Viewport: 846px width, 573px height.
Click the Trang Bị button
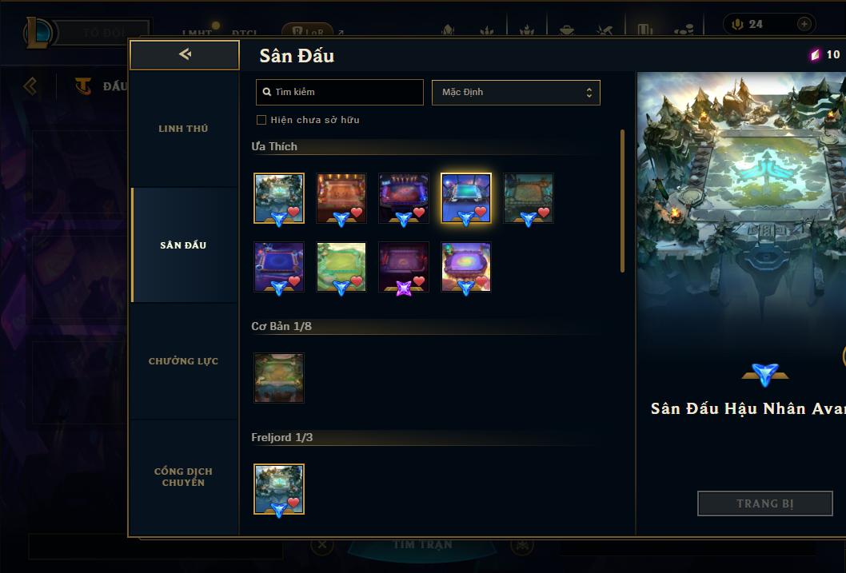765,503
